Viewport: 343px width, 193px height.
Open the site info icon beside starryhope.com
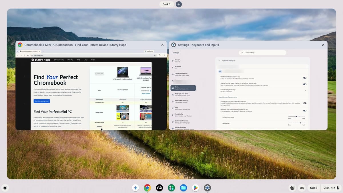pos(31,55)
